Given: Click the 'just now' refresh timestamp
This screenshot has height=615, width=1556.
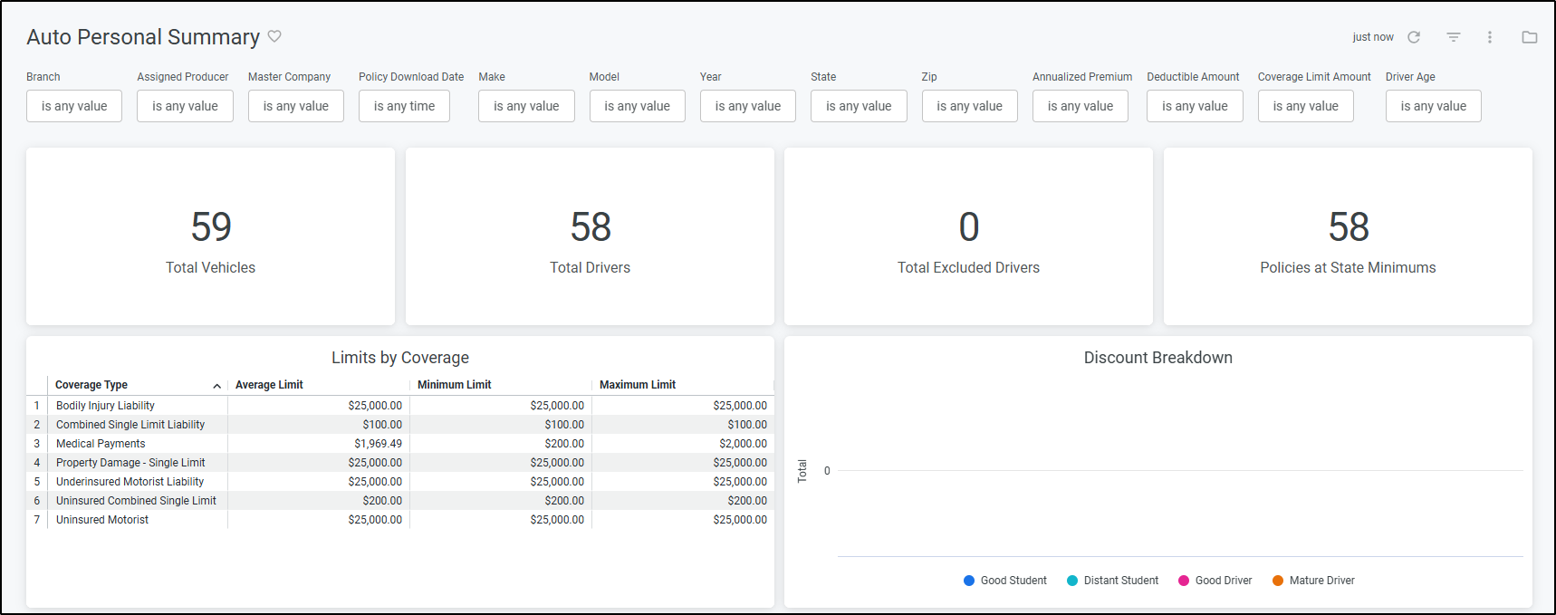Looking at the screenshot, I should (1373, 37).
